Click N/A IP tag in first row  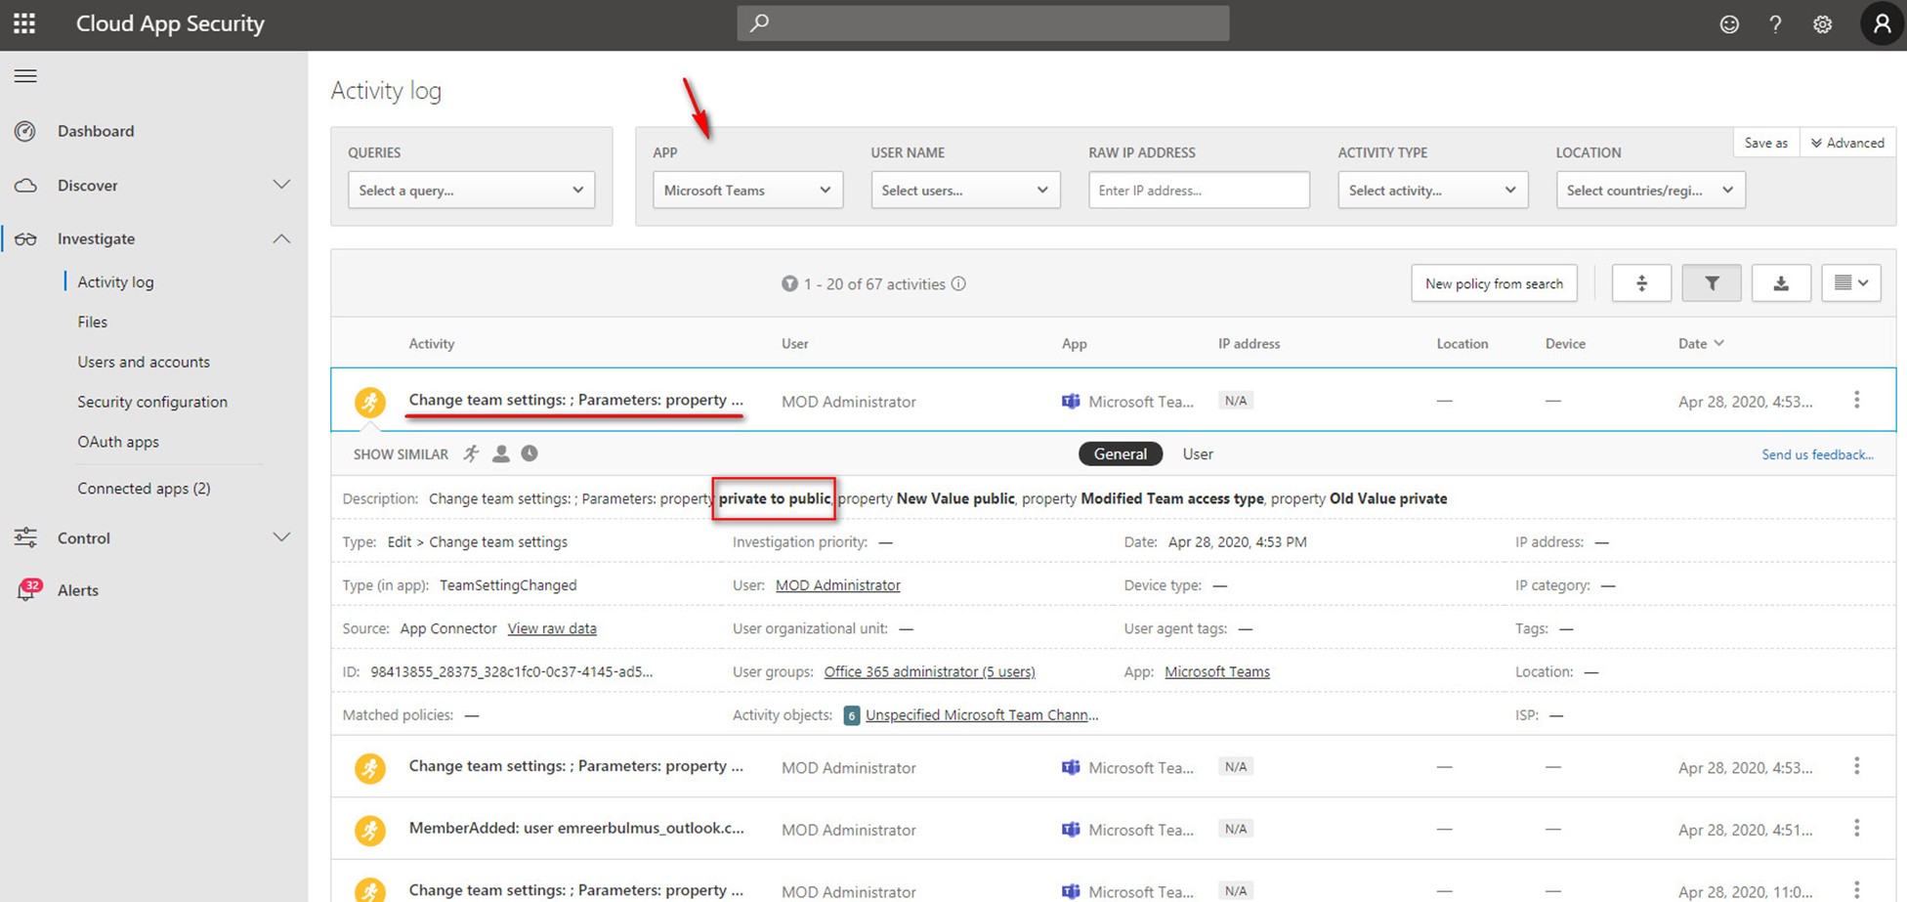[1236, 401]
